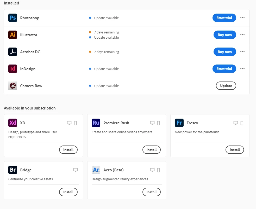This screenshot has width=256, height=209.
Task: Click Fresco mobile platform icon
Action: coord(242,123)
